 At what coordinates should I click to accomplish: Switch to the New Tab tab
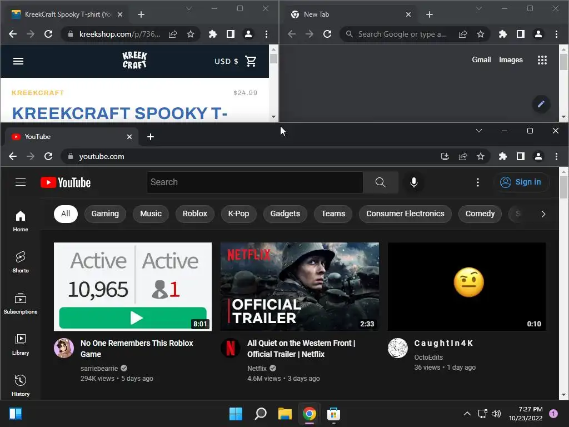pyautogui.click(x=350, y=14)
